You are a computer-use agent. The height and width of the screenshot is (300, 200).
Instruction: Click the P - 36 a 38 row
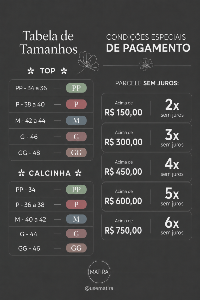tap(51, 204)
